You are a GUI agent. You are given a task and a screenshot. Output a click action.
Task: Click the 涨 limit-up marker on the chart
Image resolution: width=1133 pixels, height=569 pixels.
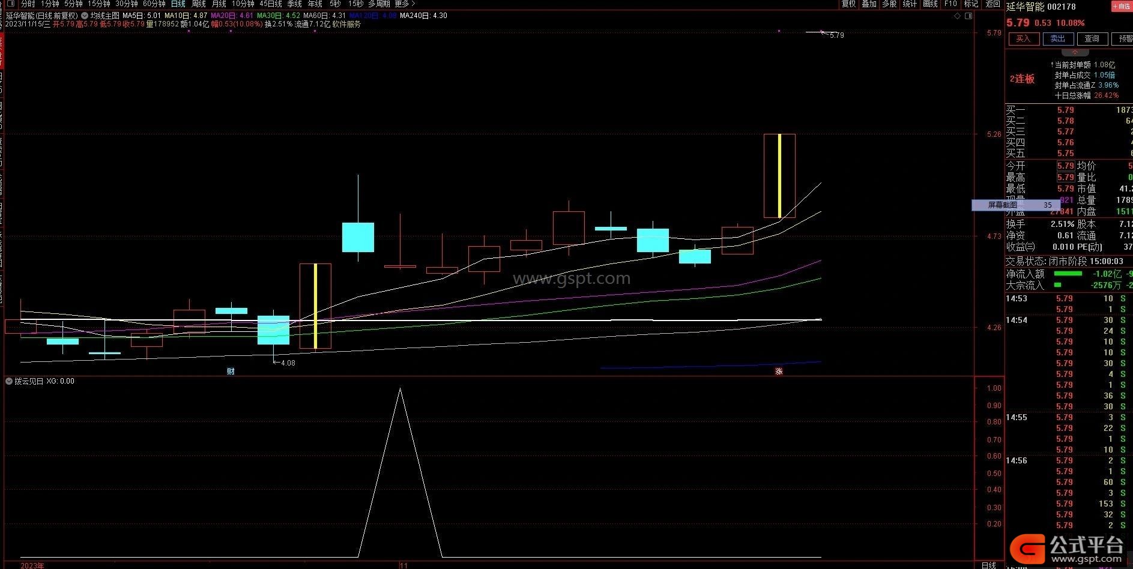(779, 372)
